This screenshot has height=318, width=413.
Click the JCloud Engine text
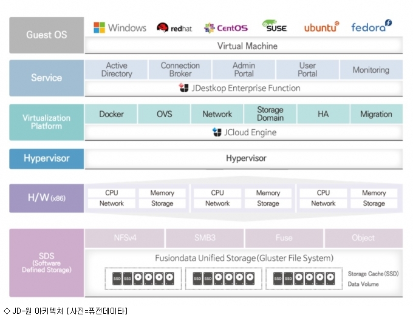(250, 132)
